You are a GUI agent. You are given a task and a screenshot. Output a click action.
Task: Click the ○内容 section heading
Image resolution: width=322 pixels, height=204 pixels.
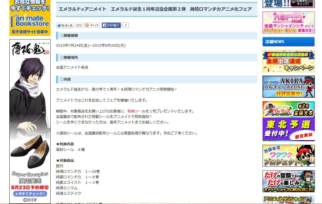pyautogui.click(x=157, y=80)
